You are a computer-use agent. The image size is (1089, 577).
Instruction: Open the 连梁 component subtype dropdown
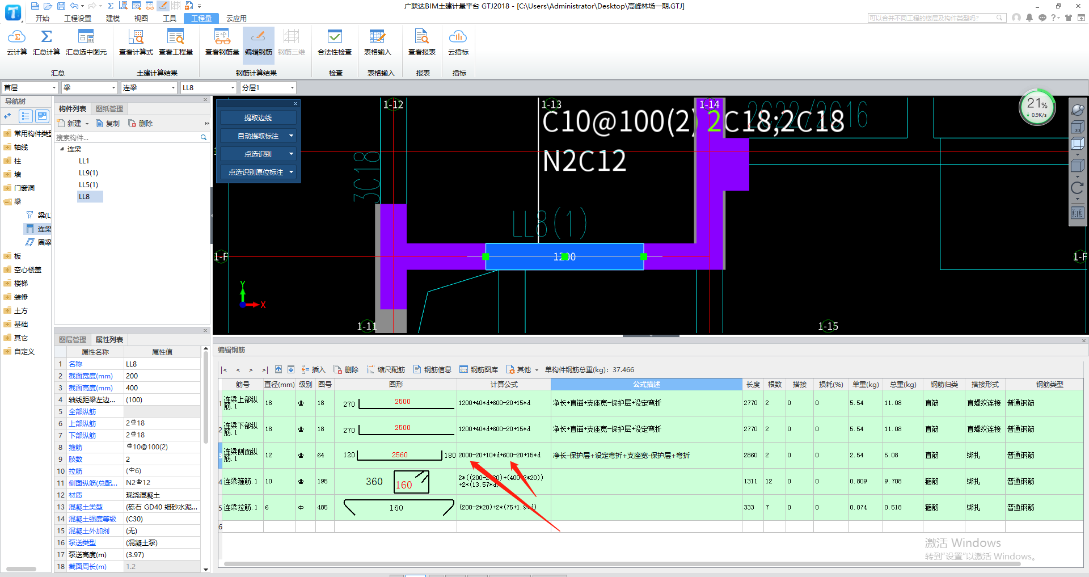coord(149,87)
